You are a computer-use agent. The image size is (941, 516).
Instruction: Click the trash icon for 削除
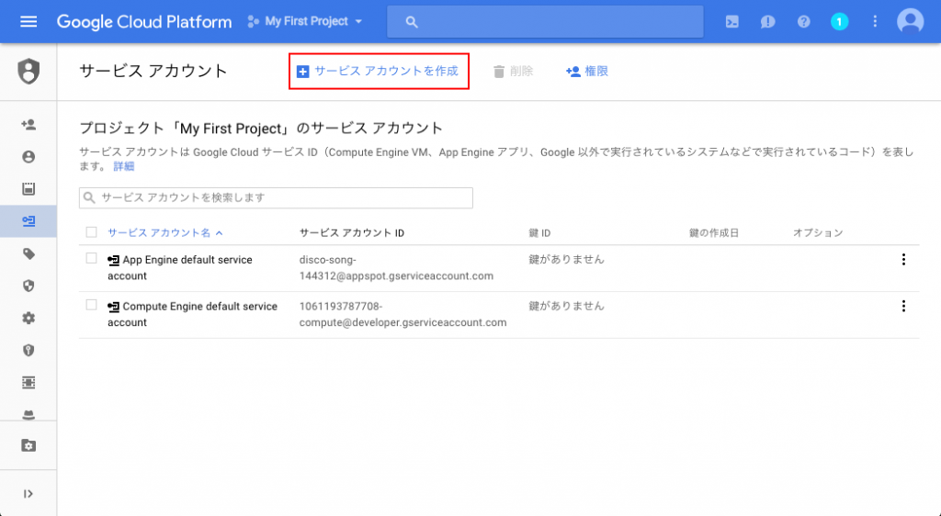(499, 72)
